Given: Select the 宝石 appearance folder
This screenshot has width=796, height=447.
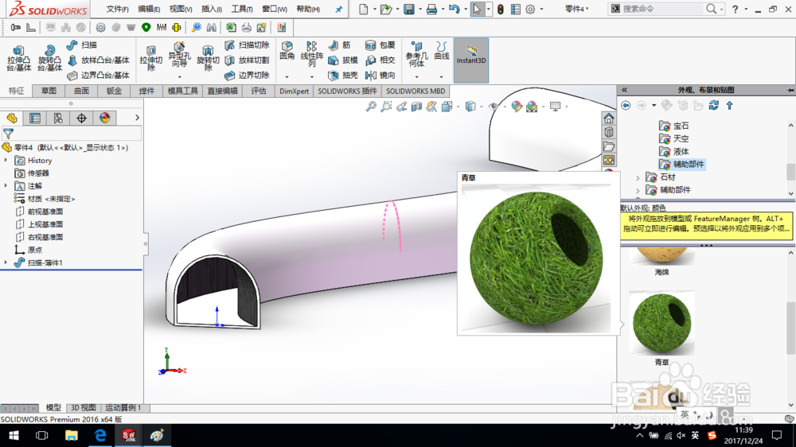Looking at the screenshot, I should tap(673, 126).
